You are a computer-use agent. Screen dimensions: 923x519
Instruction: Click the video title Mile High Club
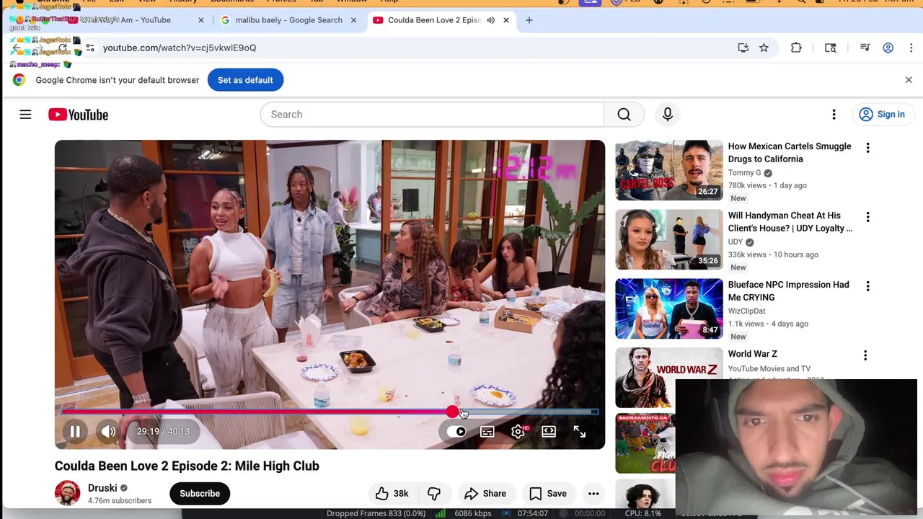click(x=187, y=466)
